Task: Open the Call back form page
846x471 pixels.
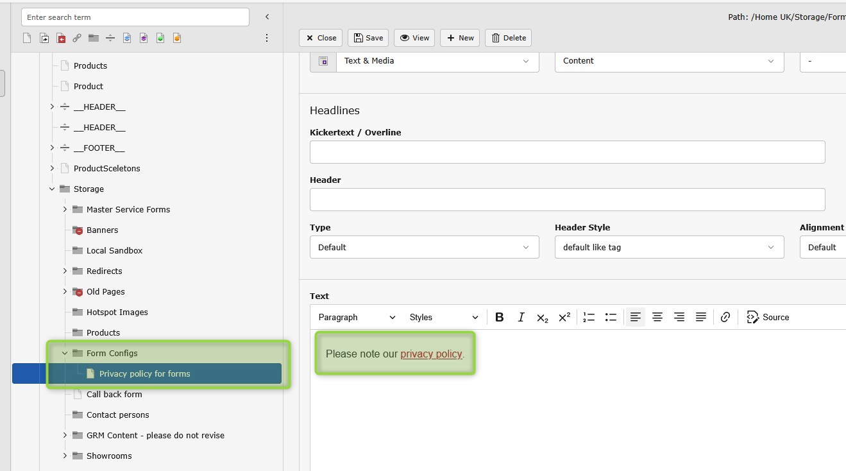Action: coord(114,394)
